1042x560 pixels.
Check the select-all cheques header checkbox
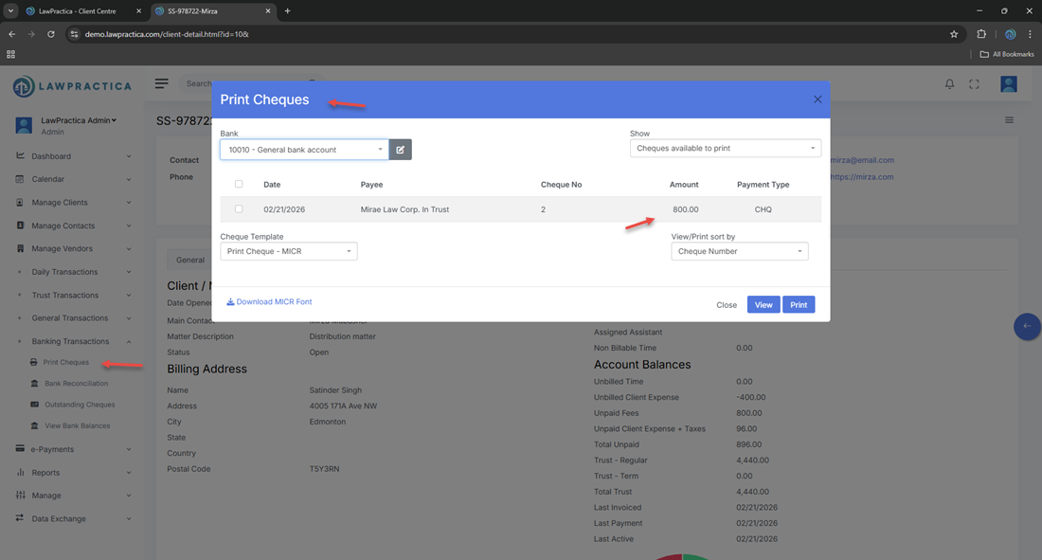point(239,185)
